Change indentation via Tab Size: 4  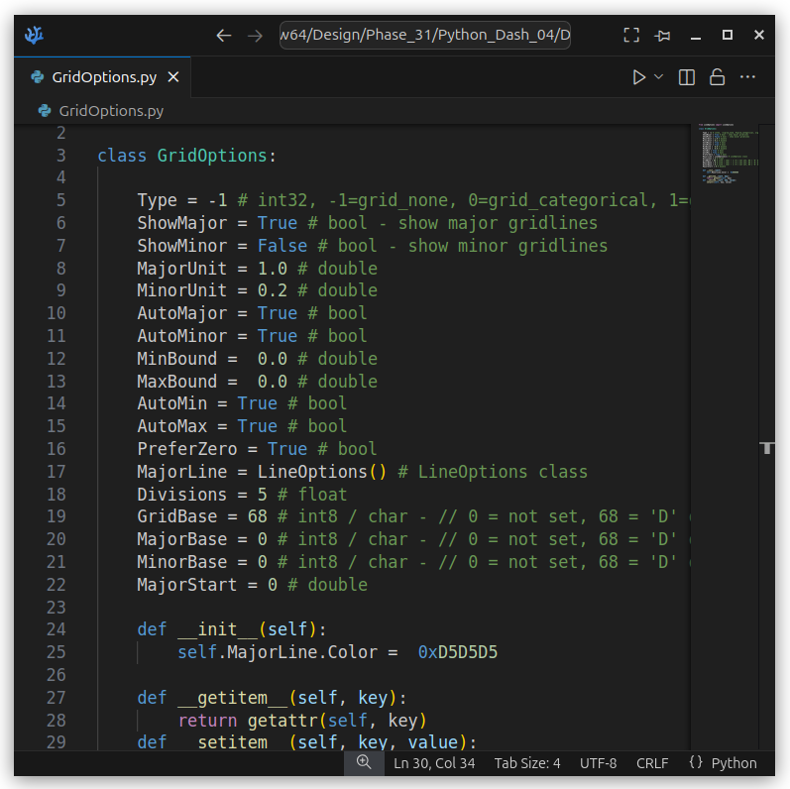point(527,763)
